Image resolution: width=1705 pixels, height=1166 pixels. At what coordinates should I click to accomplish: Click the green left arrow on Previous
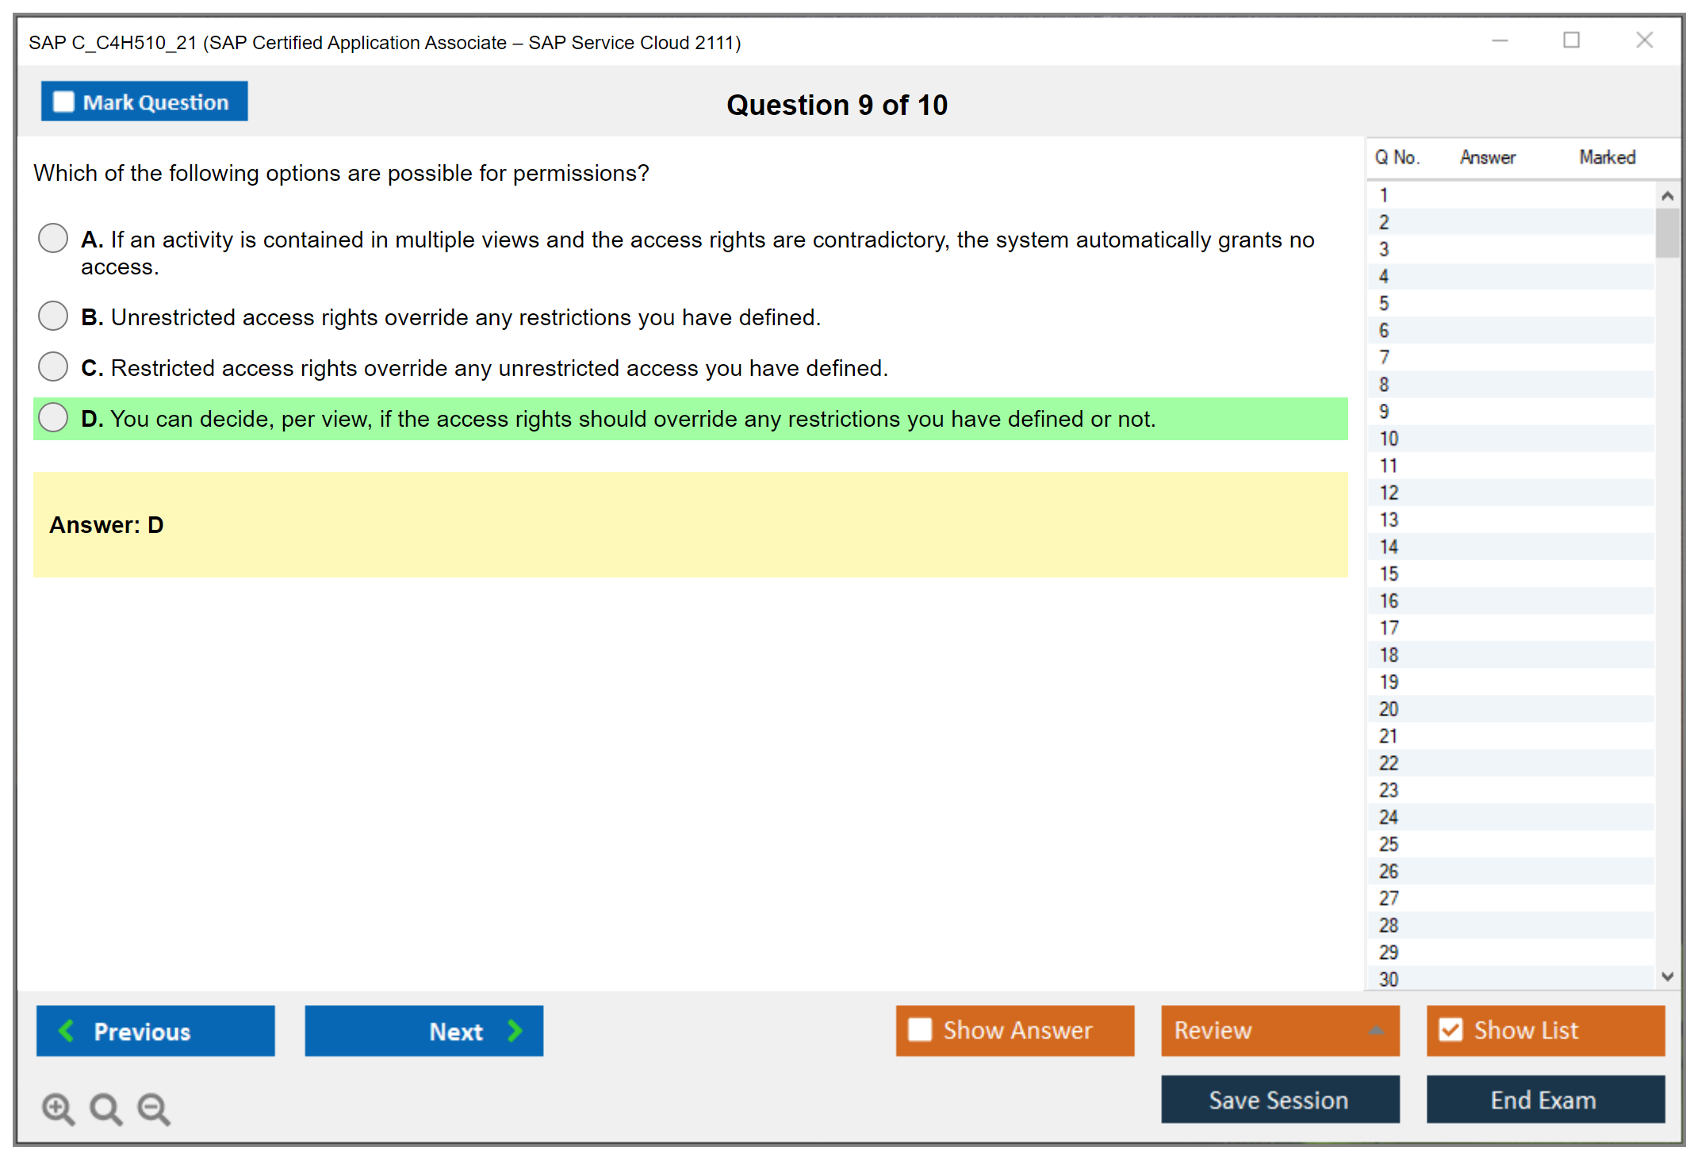(67, 1030)
